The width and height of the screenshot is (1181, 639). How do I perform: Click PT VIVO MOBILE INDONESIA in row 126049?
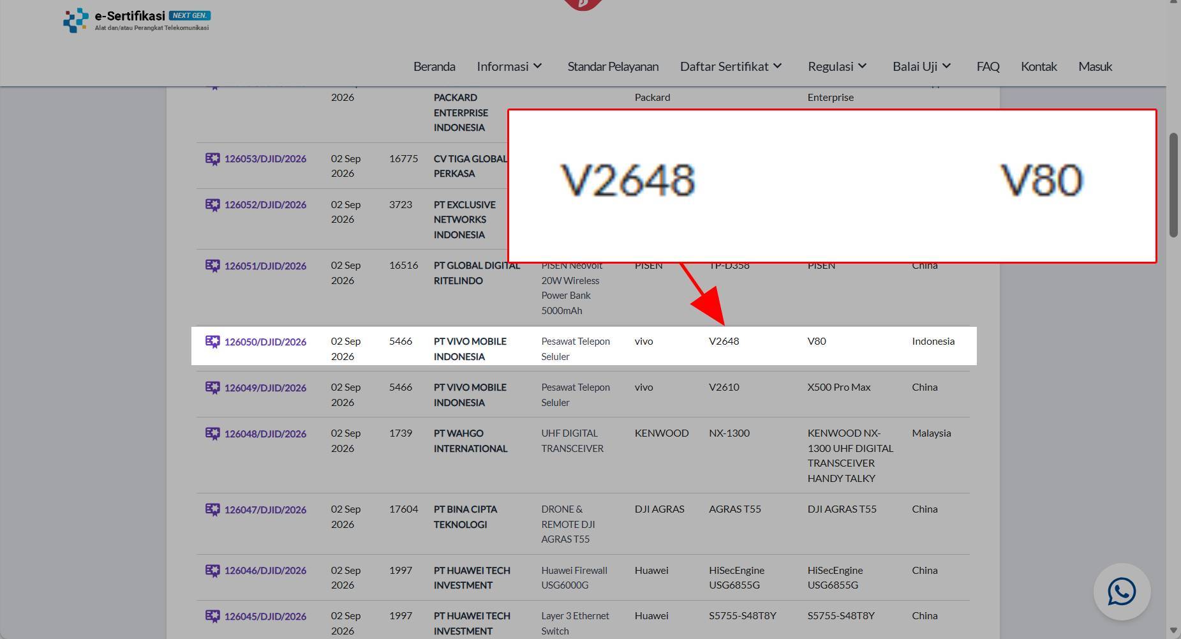click(x=470, y=395)
